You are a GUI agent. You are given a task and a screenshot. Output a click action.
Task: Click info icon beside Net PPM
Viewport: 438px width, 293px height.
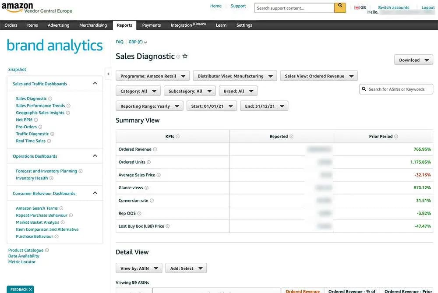pos(36,120)
